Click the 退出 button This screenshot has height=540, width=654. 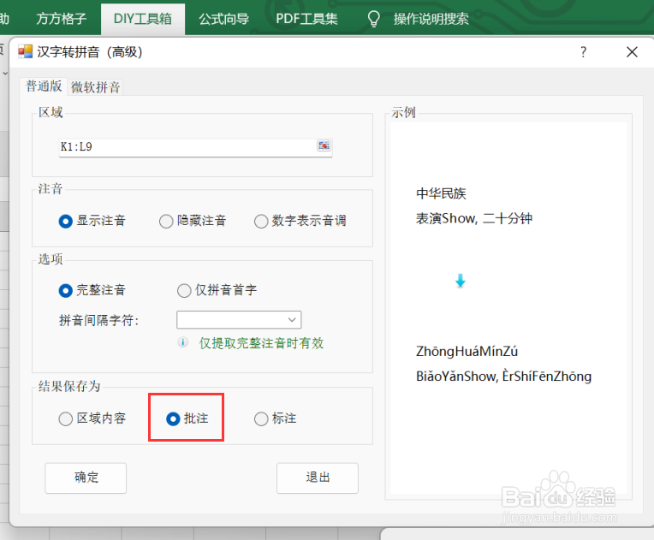point(318,478)
